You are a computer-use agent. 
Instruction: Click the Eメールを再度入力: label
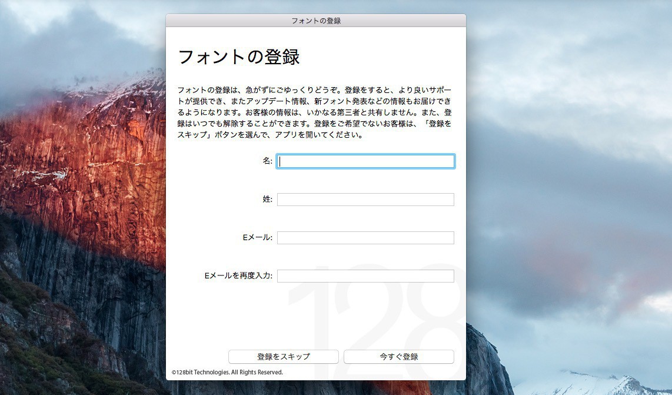(x=238, y=275)
